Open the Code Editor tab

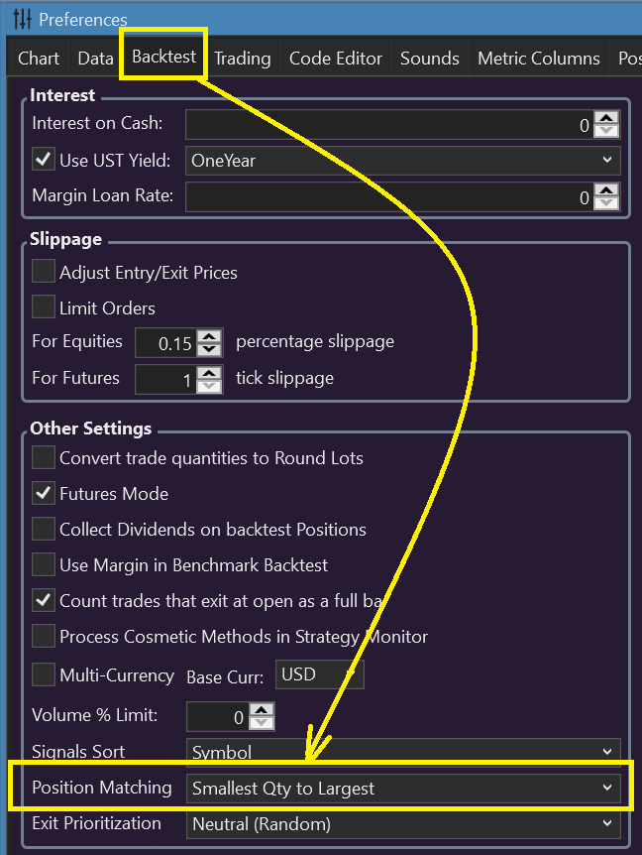[336, 59]
